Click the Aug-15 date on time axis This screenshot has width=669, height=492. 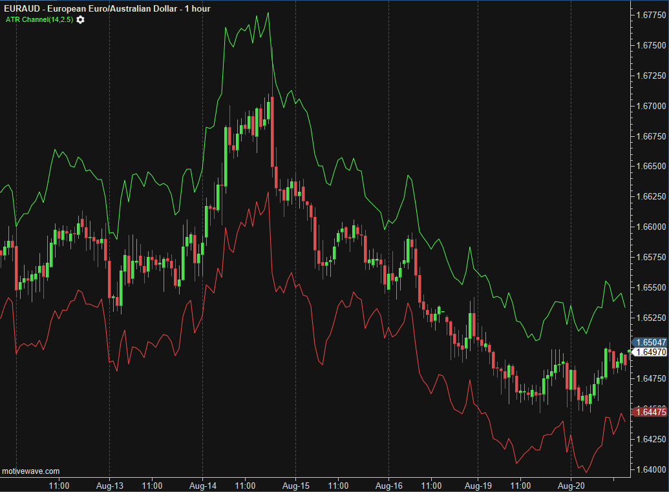pos(296,486)
